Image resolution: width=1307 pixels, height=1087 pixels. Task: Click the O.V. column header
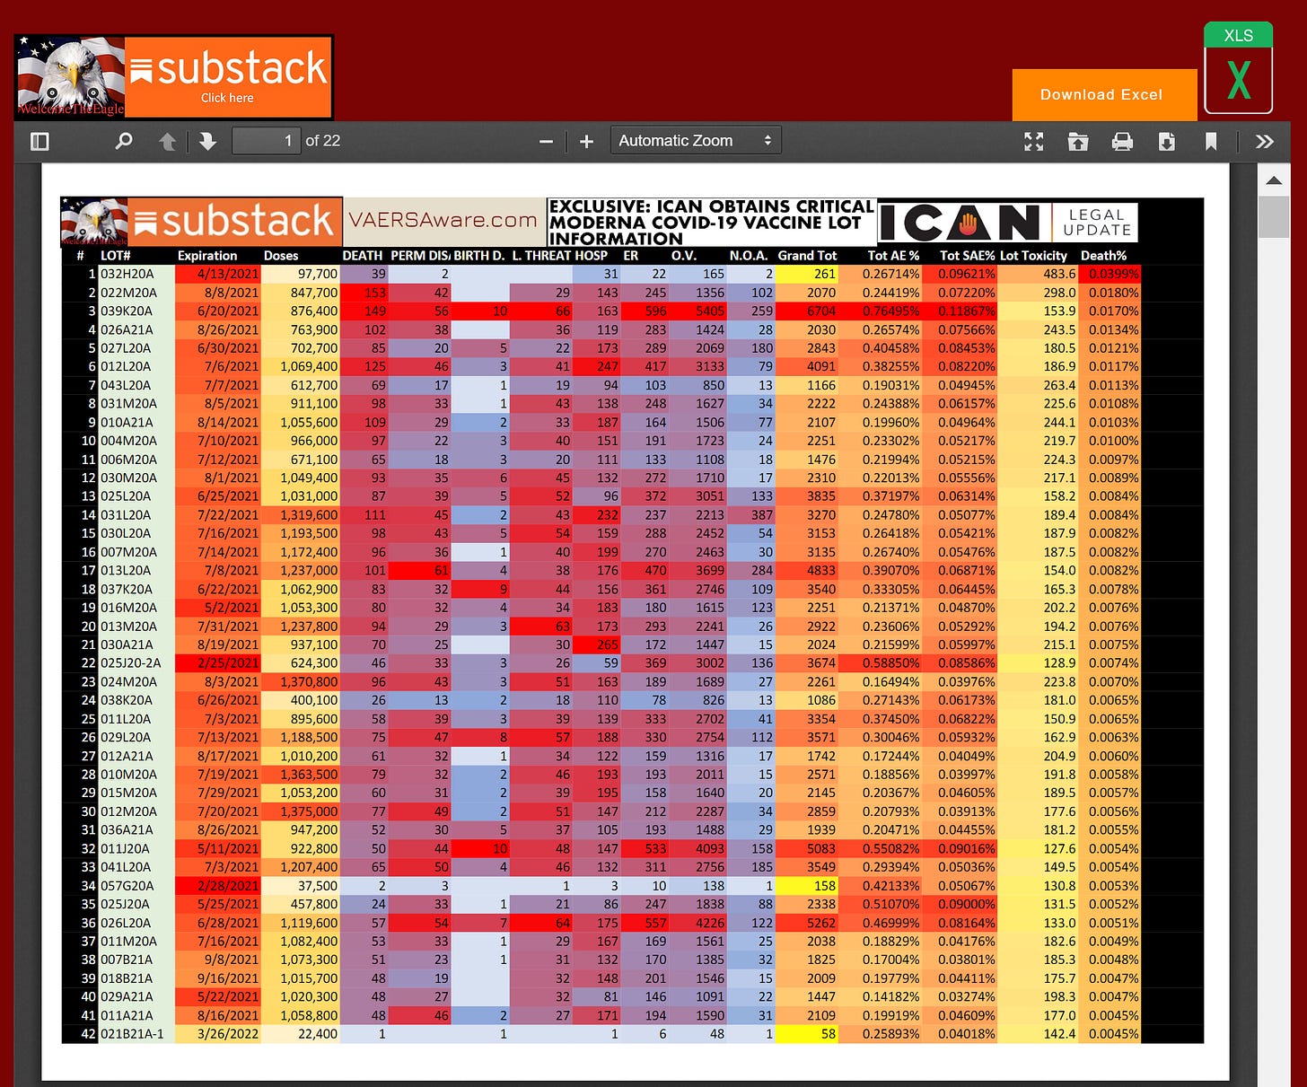684,256
